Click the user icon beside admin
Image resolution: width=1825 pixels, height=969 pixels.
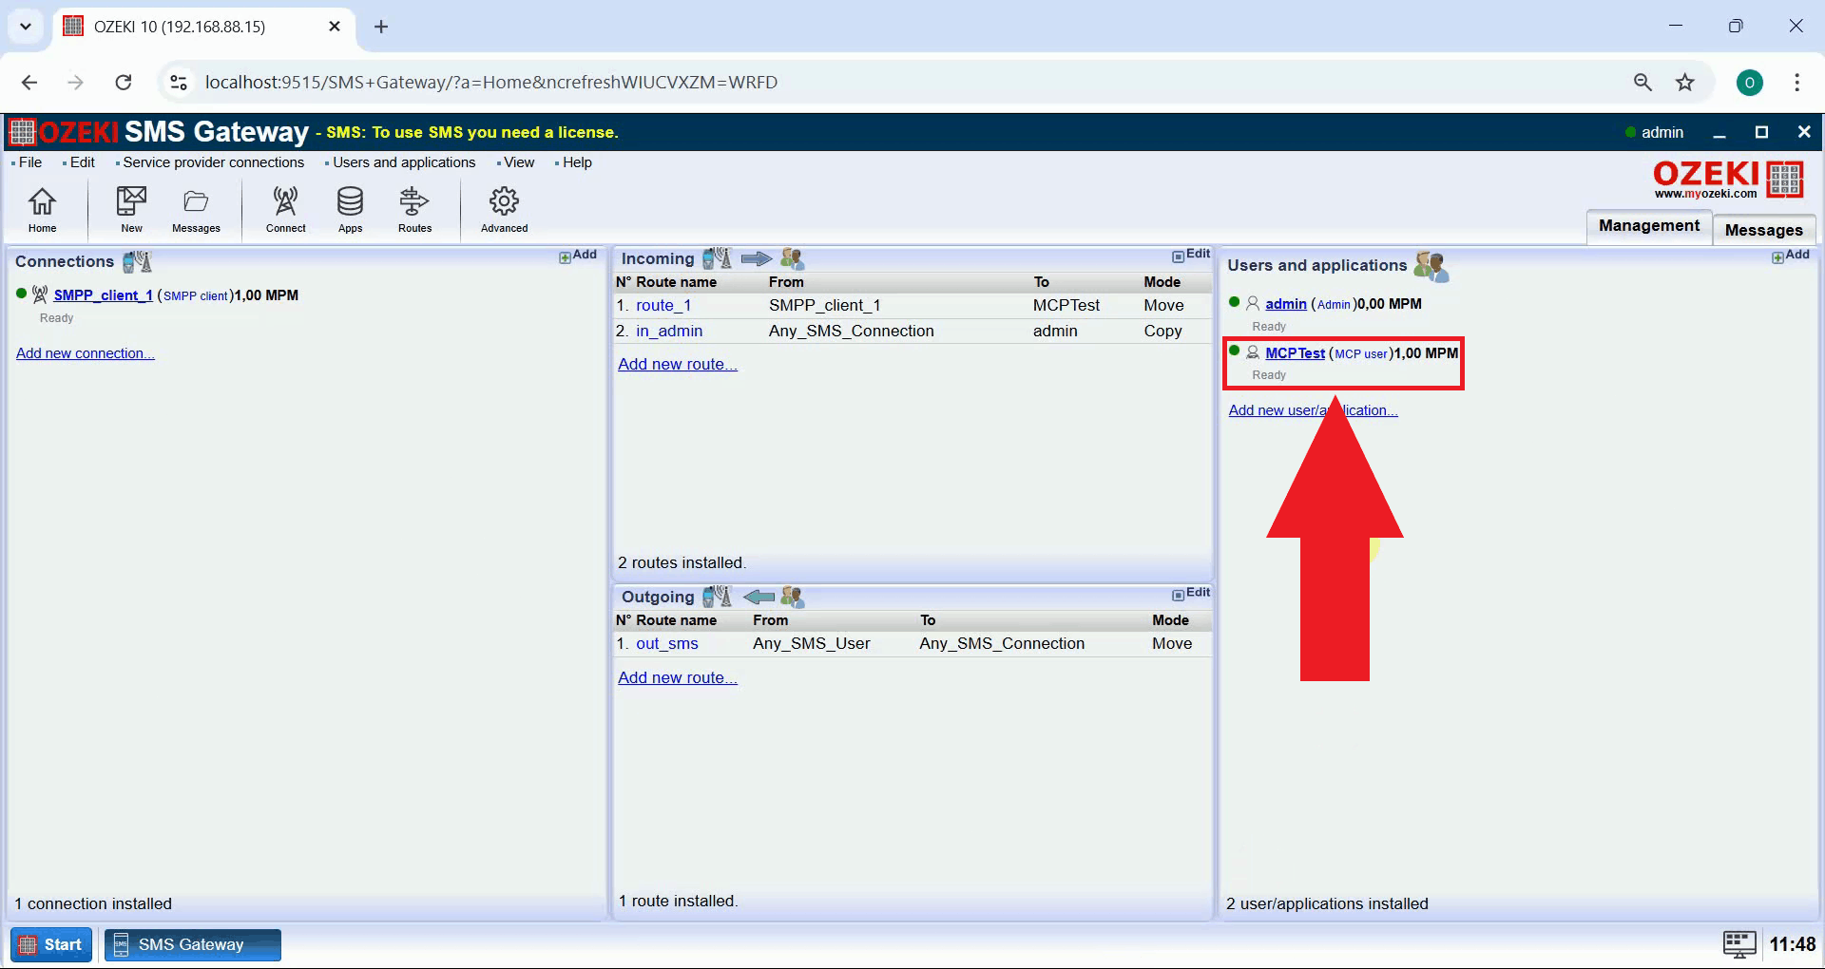[x=1253, y=303]
